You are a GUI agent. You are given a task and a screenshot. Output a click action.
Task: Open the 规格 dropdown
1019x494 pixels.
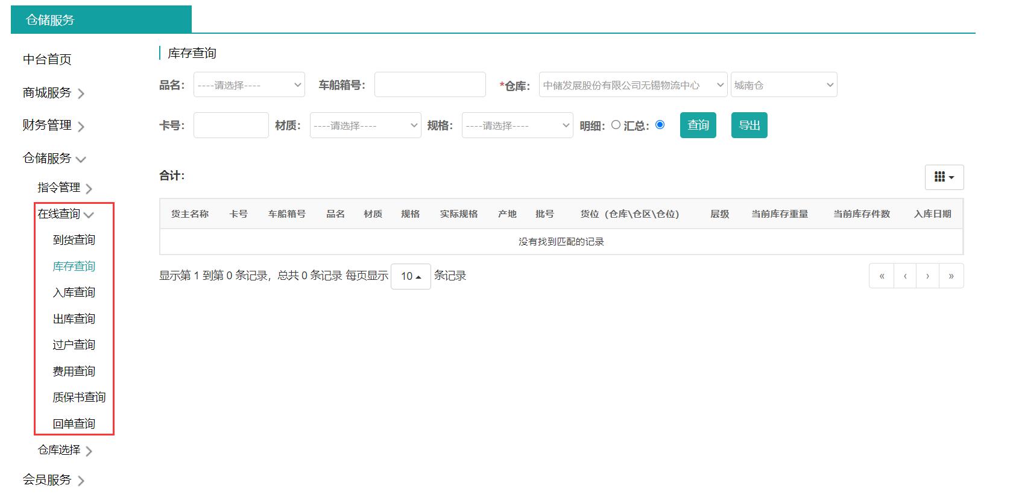(517, 125)
